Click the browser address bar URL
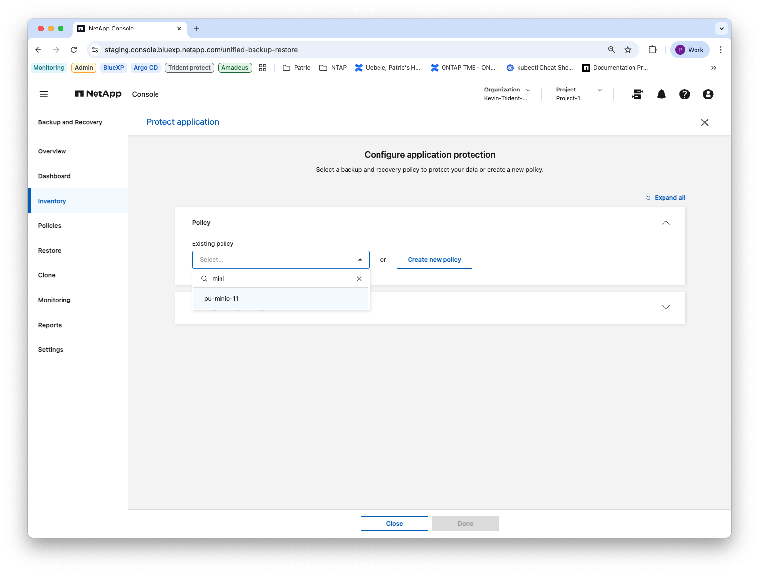This screenshot has width=759, height=574. pos(201,50)
